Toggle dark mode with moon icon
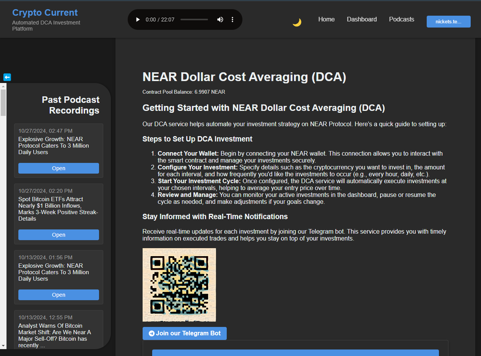This screenshot has width=481, height=356. tap(297, 22)
